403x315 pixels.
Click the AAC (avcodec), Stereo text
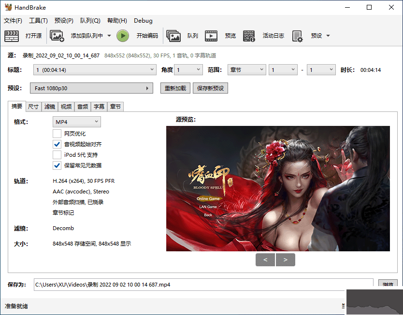pyautogui.click(x=81, y=192)
